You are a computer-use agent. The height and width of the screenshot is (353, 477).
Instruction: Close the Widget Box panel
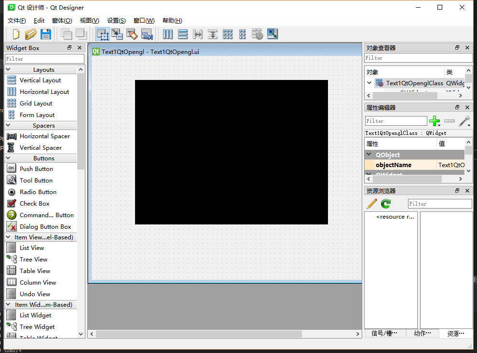(80, 47)
